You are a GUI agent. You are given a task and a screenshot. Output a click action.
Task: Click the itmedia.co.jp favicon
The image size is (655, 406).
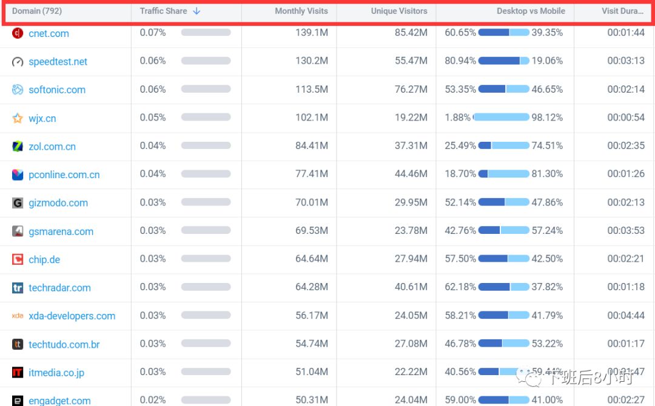[18, 372]
